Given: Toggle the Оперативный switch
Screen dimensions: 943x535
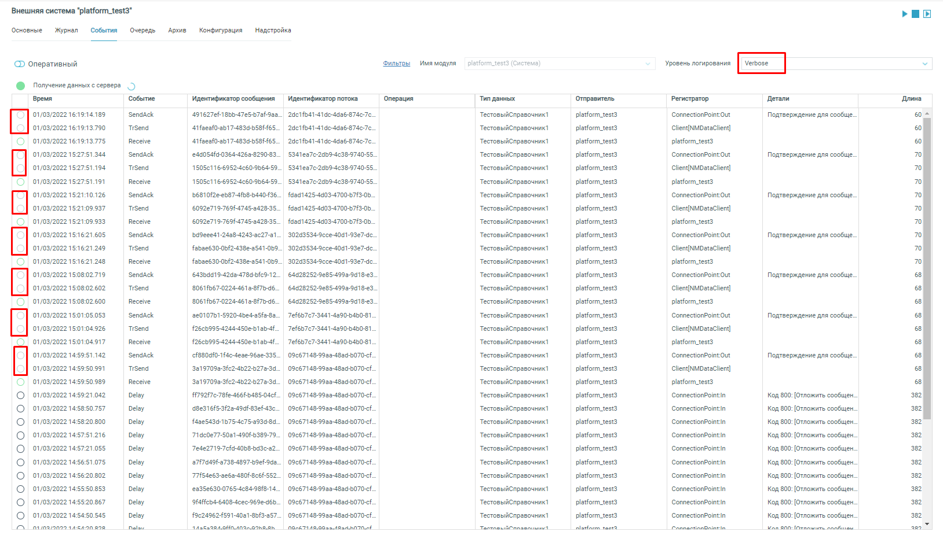Looking at the screenshot, I should tap(20, 64).
